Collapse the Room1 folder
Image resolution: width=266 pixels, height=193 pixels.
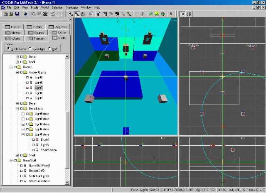(x=11, y=67)
